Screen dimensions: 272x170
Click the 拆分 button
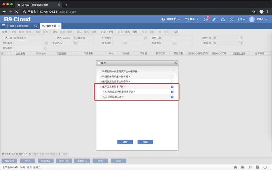point(28,161)
